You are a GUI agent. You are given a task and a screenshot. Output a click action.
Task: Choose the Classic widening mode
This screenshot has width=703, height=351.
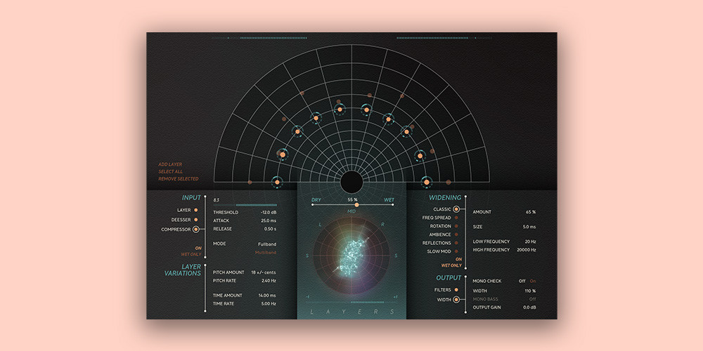click(x=456, y=209)
